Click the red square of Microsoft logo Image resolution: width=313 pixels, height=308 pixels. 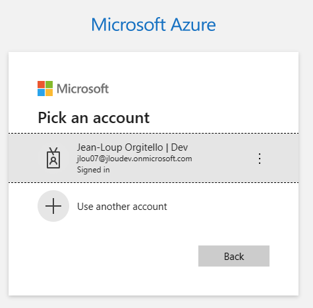click(41, 84)
